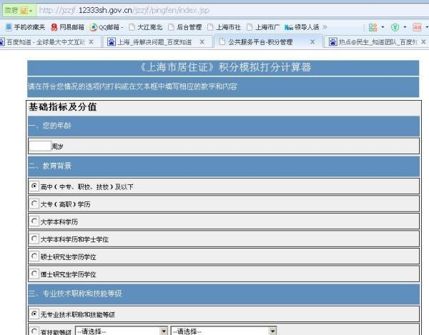Click the page icon on 公共服务平台 tab
Viewport: 429px width, 335px height.
pos(222,42)
